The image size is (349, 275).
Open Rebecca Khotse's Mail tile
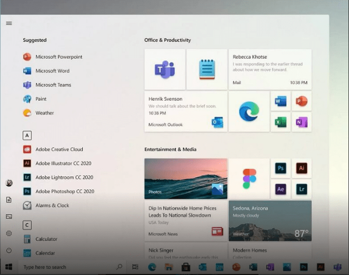pyautogui.click(x=270, y=69)
